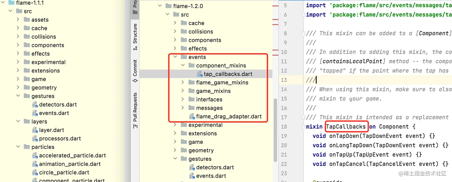Click fold toggle at mixin line 18
The image size is (452, 182).
pyautogui.click(x=304, y=127)
